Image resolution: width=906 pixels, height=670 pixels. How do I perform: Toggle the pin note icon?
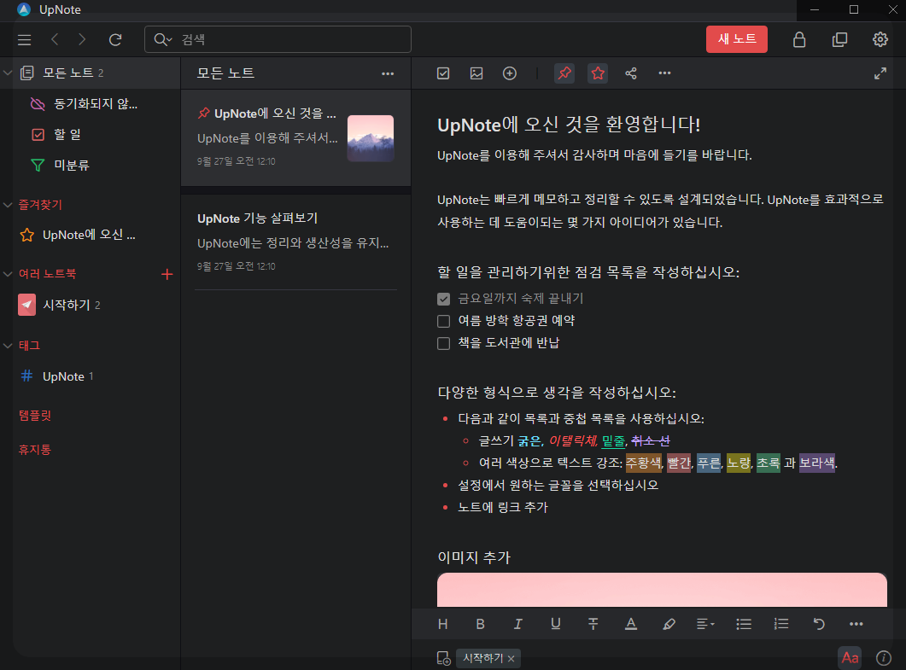point(564,73)
